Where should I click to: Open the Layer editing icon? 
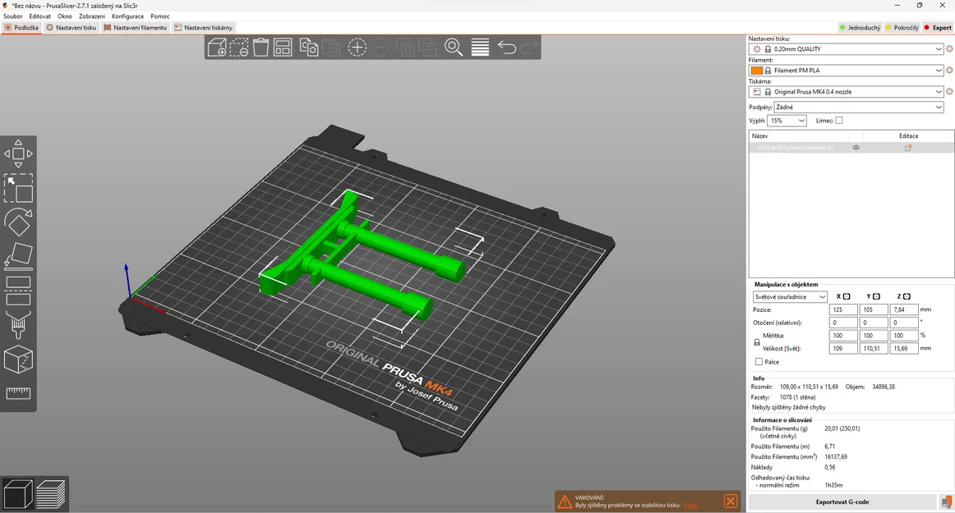click(480, 48)
